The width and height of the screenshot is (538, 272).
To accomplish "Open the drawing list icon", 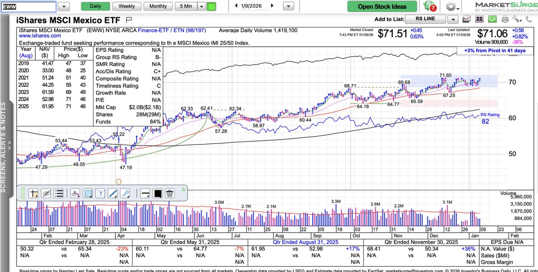I will coord(58,193).
